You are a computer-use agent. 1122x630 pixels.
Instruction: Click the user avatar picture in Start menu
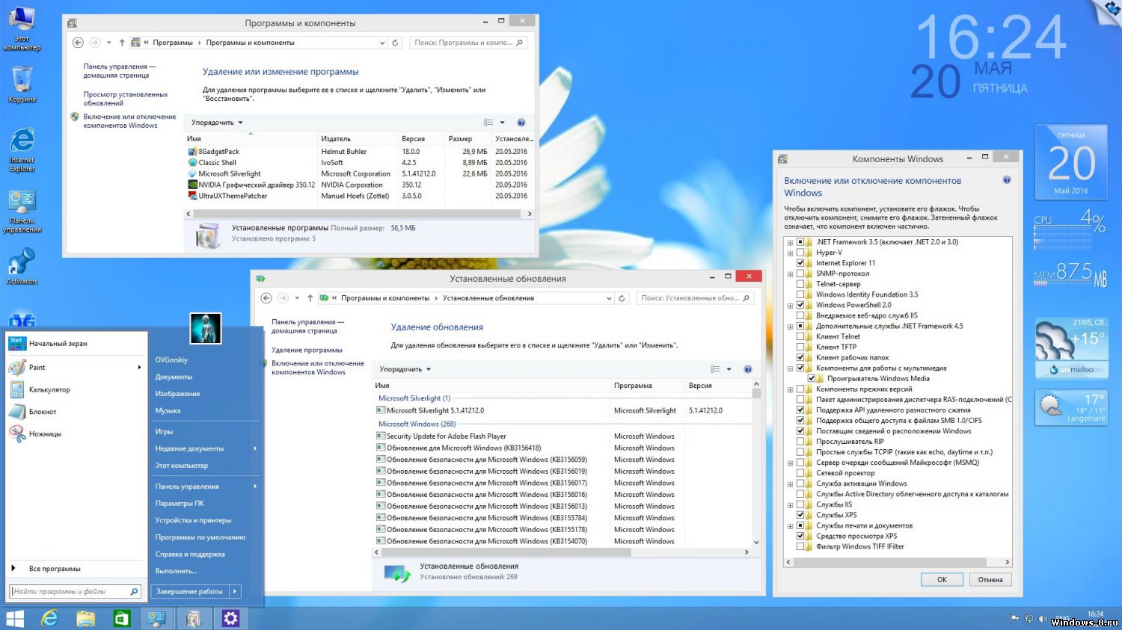click(206, 328)
